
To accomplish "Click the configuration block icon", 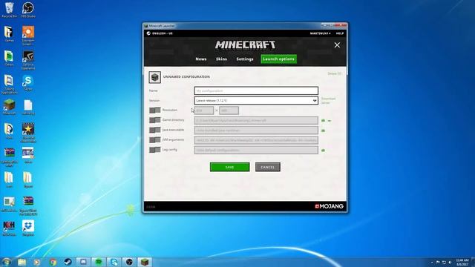I will [155, 77].
